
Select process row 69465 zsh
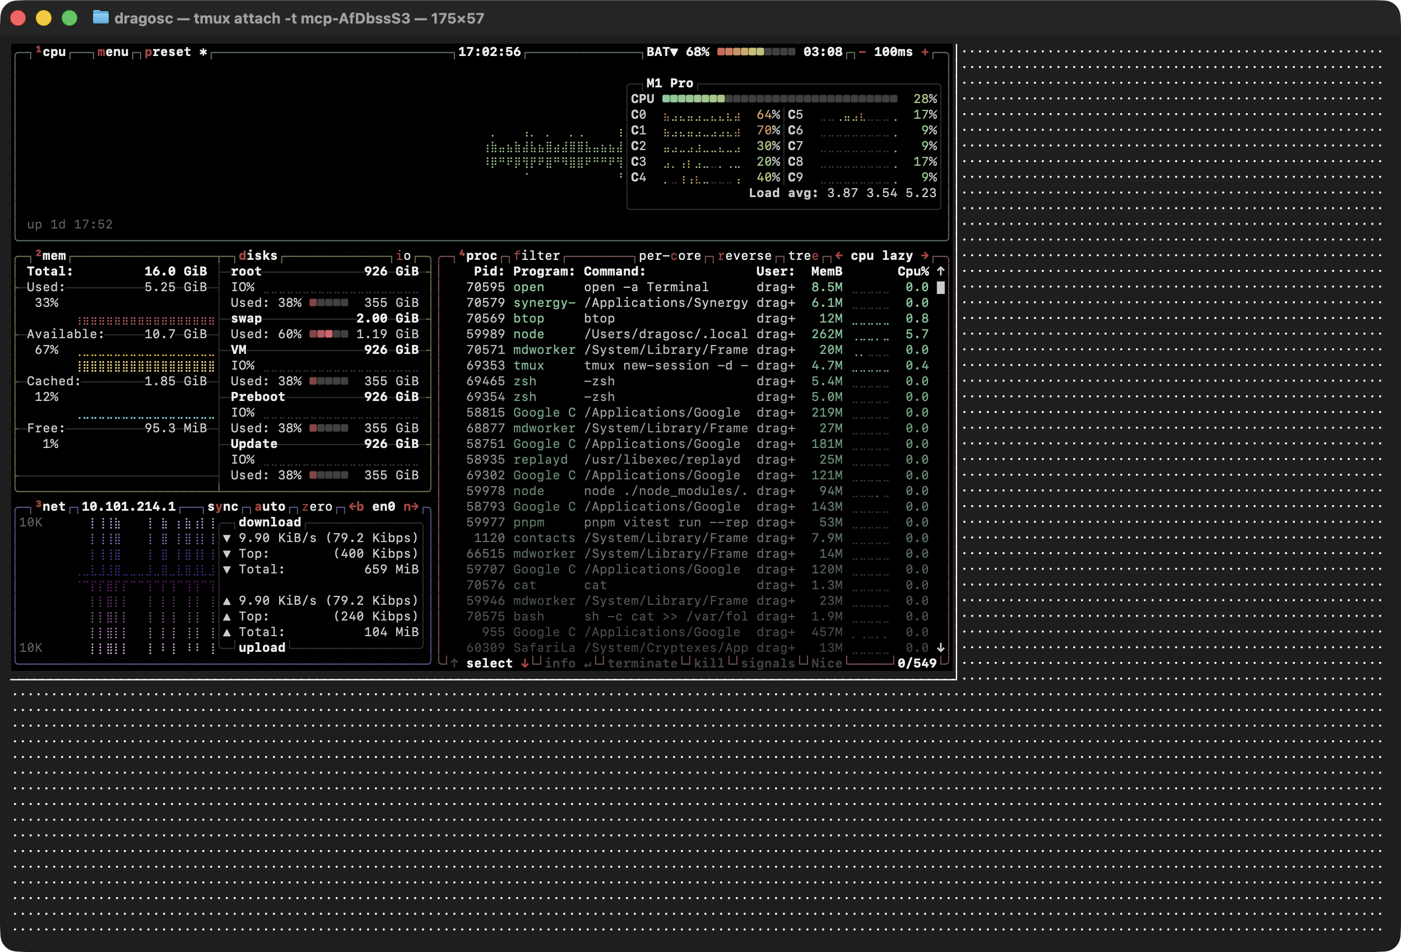[x=698, y=381]
